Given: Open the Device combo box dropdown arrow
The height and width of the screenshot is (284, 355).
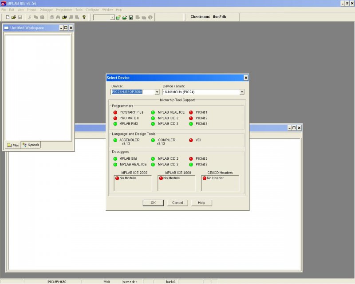Looking at the screenshot, I should (157, 92).
